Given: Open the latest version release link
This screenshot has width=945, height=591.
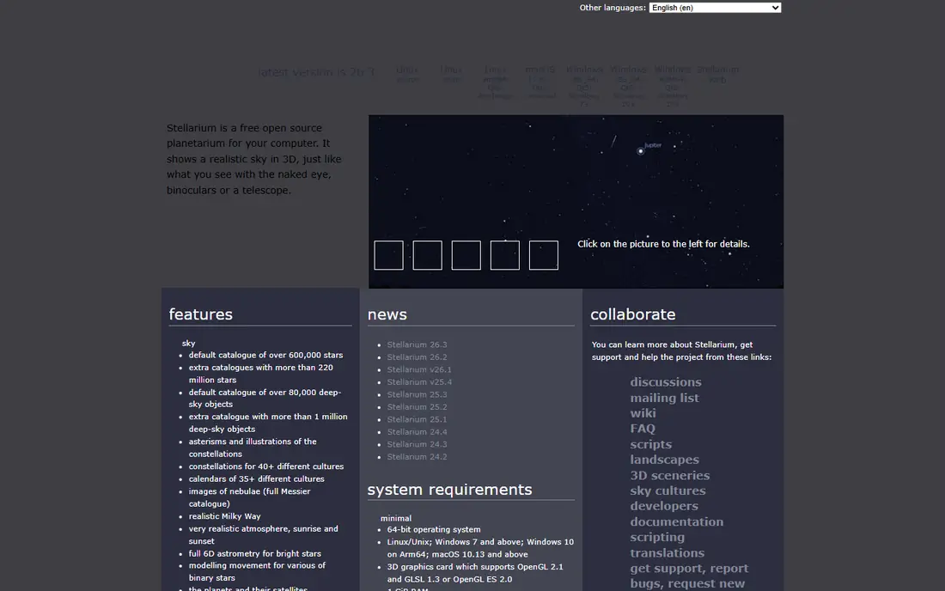Looking at the screenshot, I should tap(316, 72).
